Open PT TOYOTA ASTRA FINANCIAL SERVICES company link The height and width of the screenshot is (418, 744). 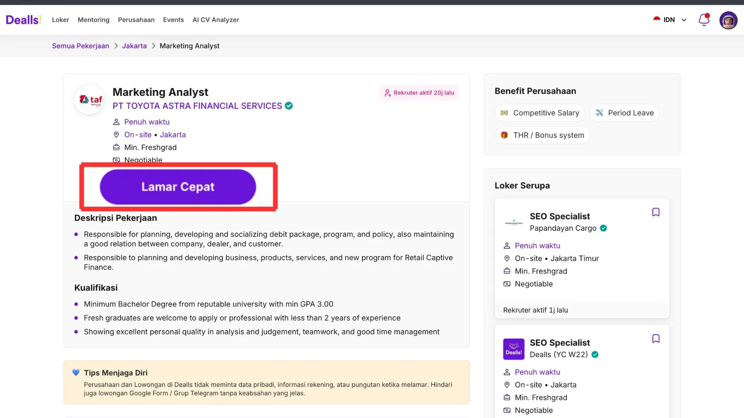click(197, 106)
